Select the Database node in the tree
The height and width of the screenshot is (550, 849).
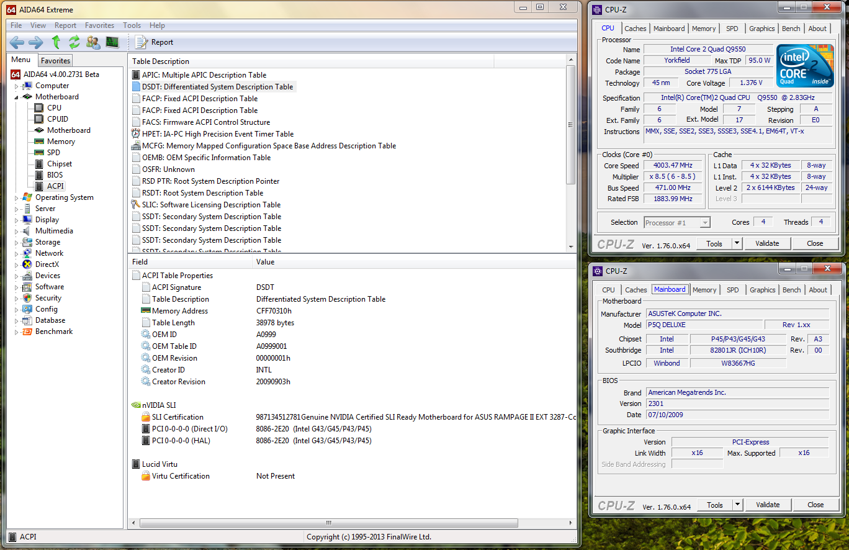tap(50, 320)
